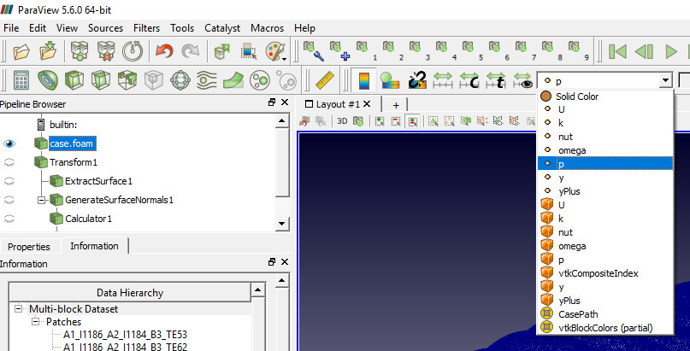
Task: Show Transform1 using its eye icon
Action: point(9,162)
